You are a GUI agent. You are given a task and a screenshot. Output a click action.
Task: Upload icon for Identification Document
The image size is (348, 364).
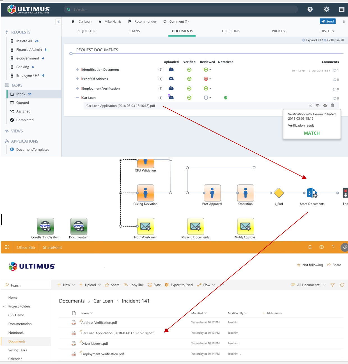[171, 69]
